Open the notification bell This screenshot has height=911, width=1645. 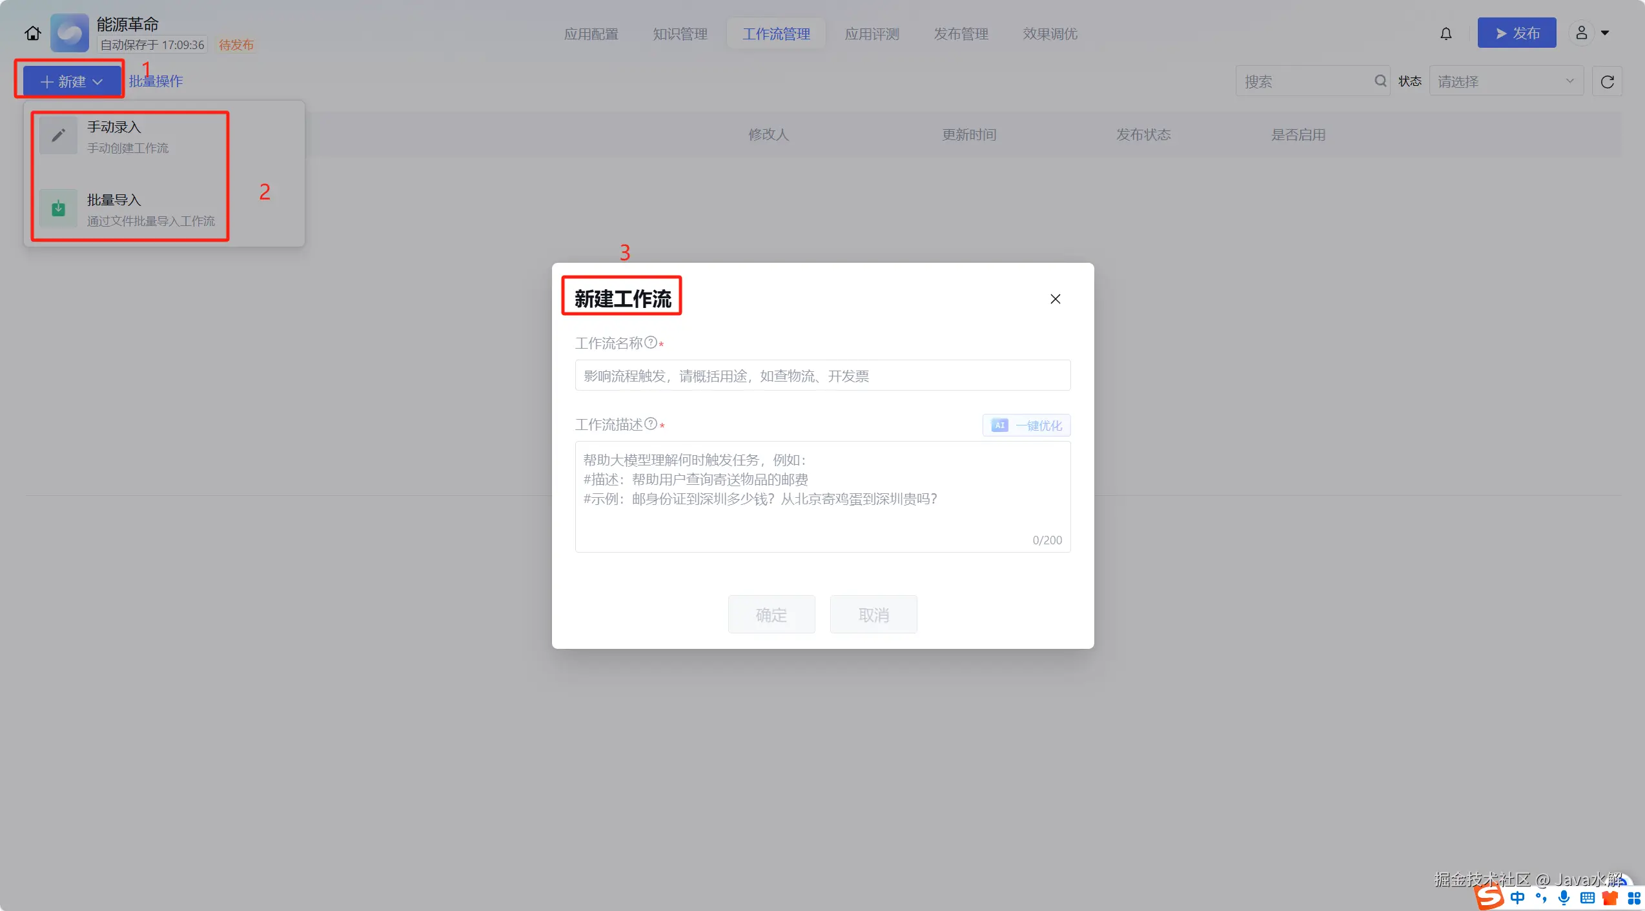[1446, 34]
